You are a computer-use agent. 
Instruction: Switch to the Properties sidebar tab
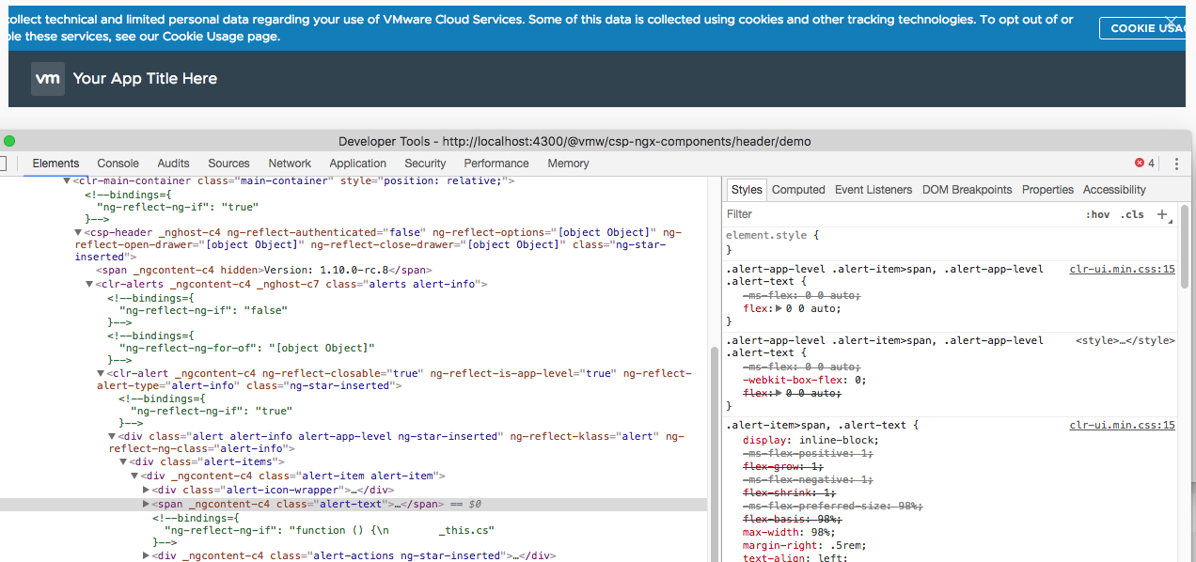pos(1047,190)
